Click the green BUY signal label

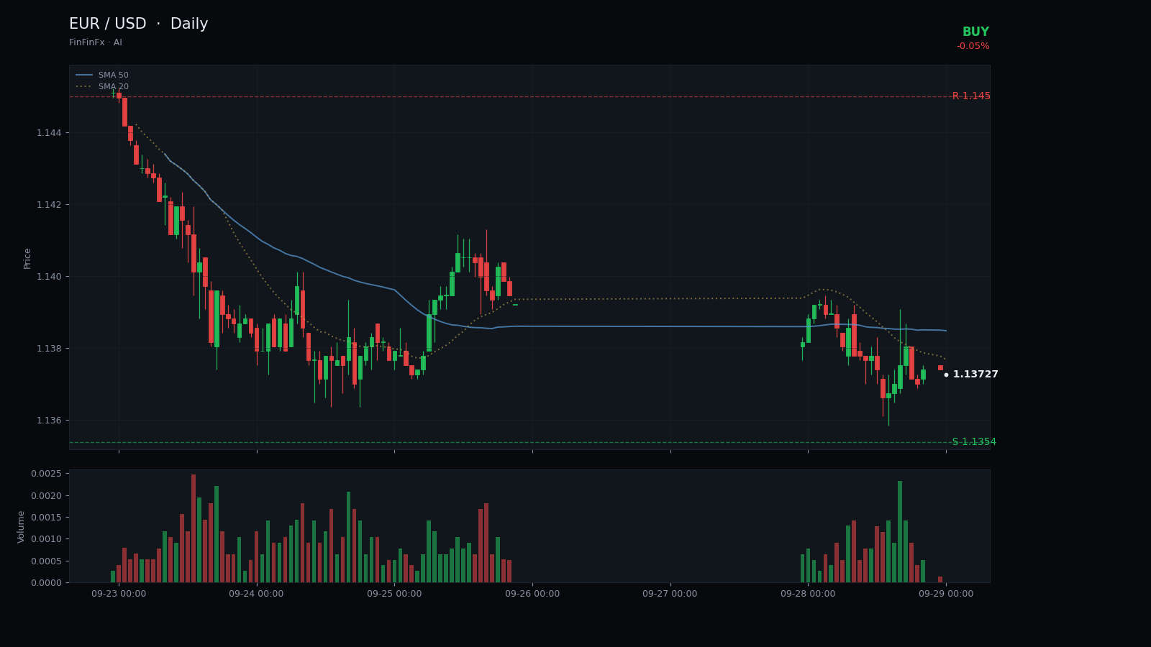tap(975, 32)
